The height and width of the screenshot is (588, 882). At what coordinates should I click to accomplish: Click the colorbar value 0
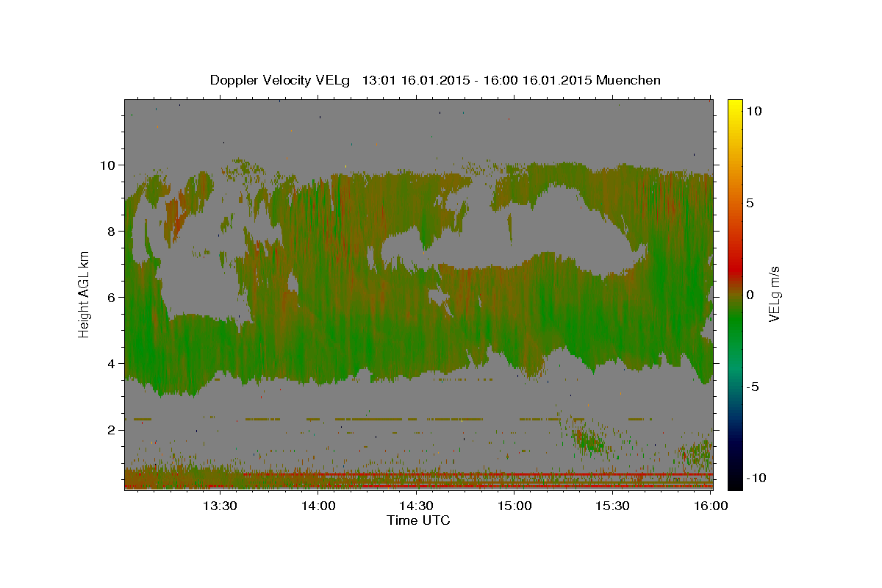click(x=750, y=295)
